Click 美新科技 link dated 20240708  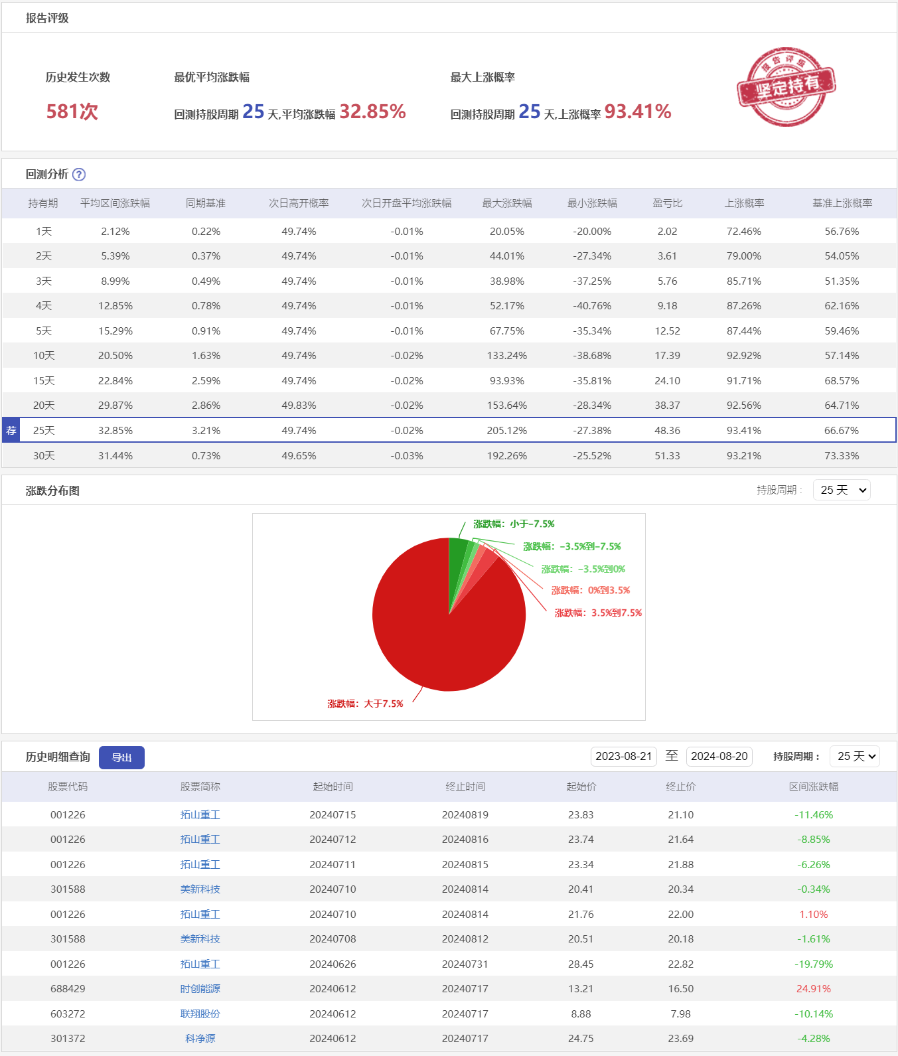tap(200, 939)
